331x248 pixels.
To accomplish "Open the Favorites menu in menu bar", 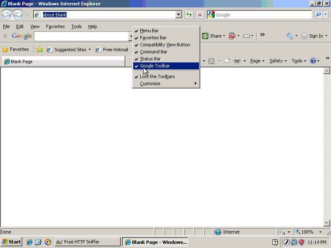I will click(55, 26).
